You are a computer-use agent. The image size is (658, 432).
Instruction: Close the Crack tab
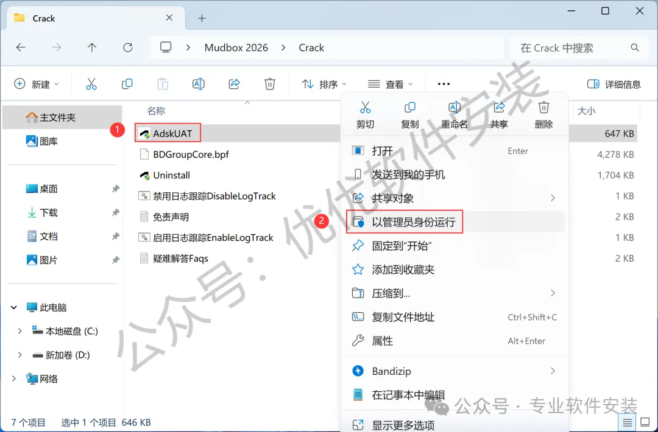point(169,18)
